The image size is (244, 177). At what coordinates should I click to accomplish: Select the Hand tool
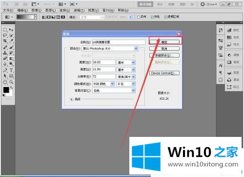[5, 82]
